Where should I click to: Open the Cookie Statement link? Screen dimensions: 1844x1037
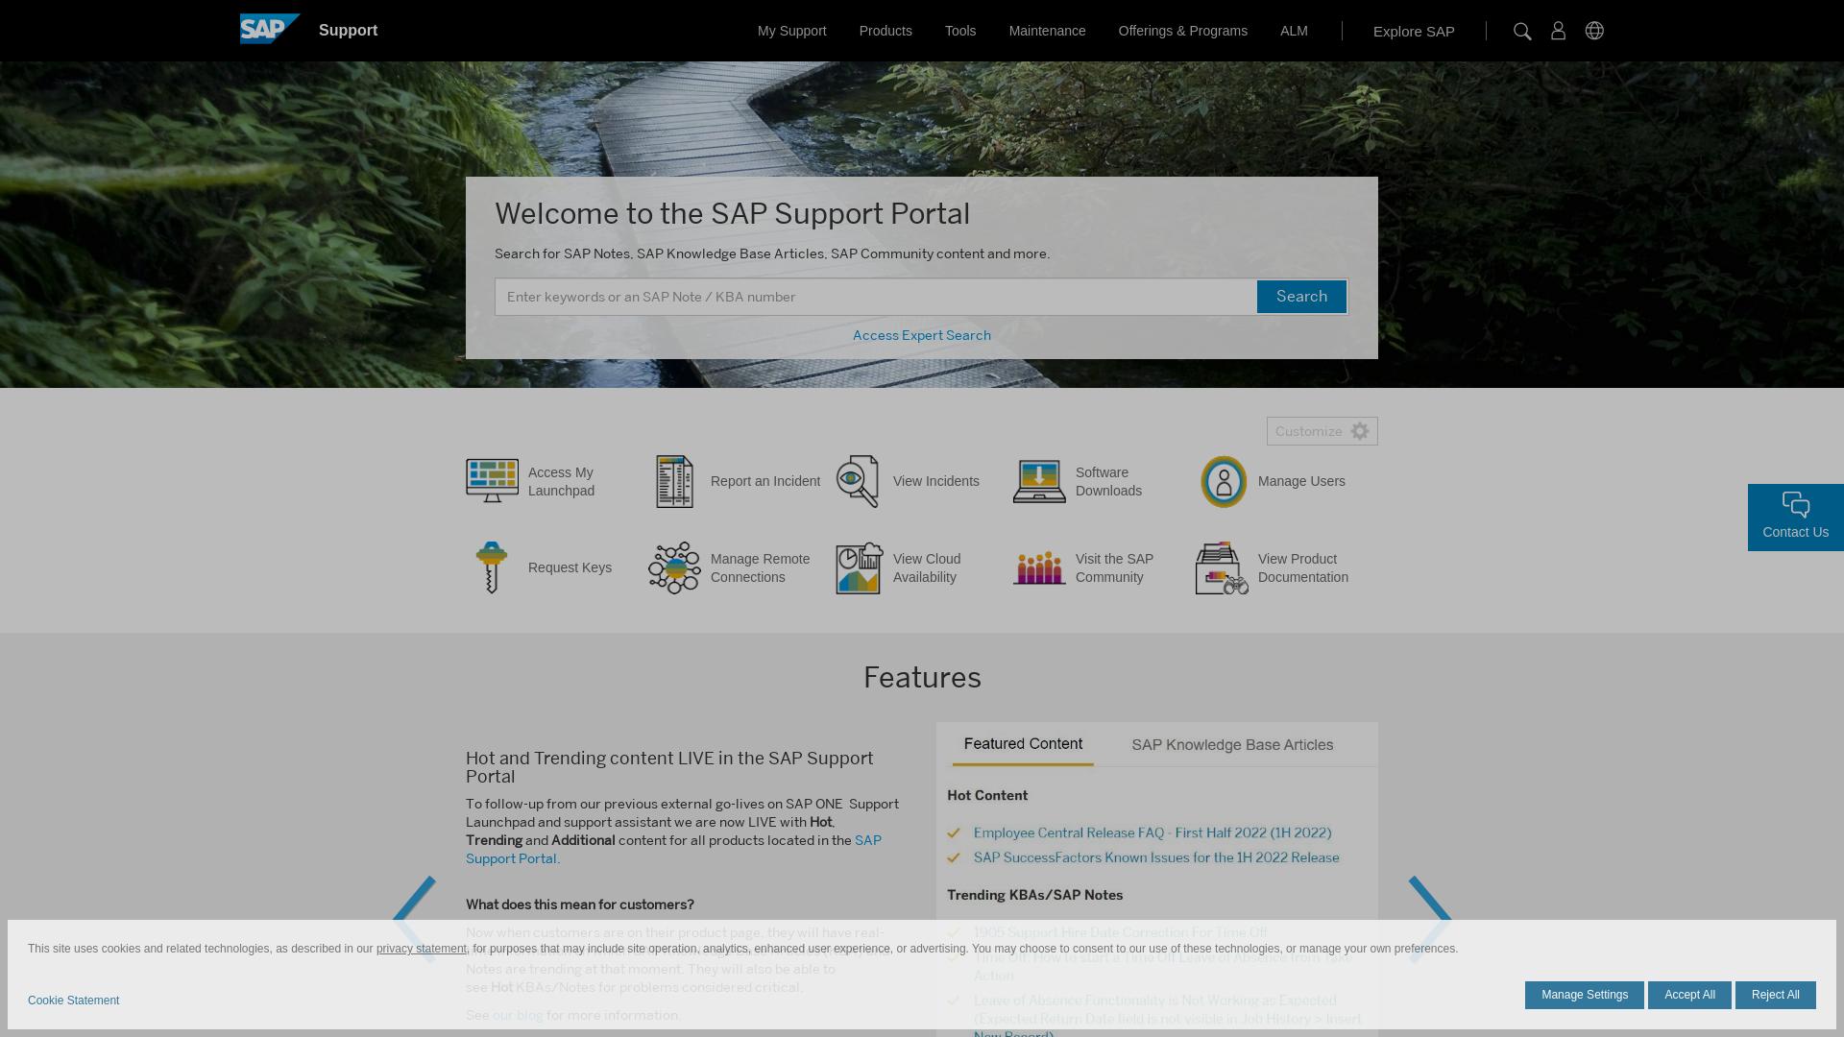(x=73, y=1001)
